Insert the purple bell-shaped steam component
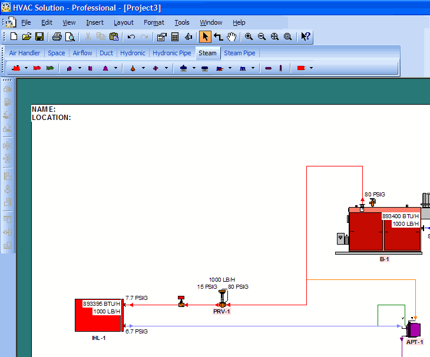430x357 pixels. coord(105,68)
